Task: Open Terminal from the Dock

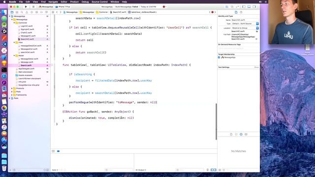Action: [4, 70]
